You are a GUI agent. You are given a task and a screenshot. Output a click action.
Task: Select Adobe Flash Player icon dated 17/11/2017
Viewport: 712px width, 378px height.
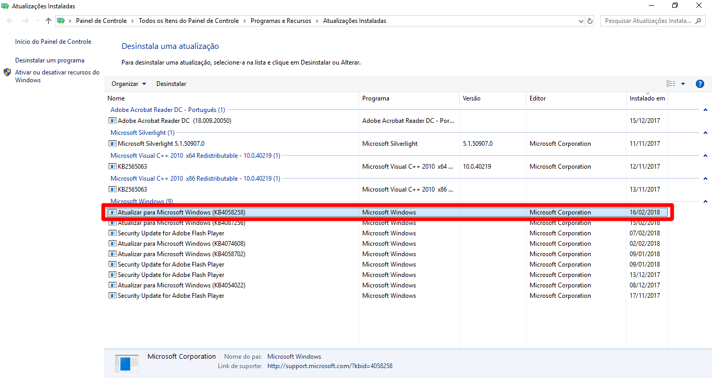click(x=112, y=296)
